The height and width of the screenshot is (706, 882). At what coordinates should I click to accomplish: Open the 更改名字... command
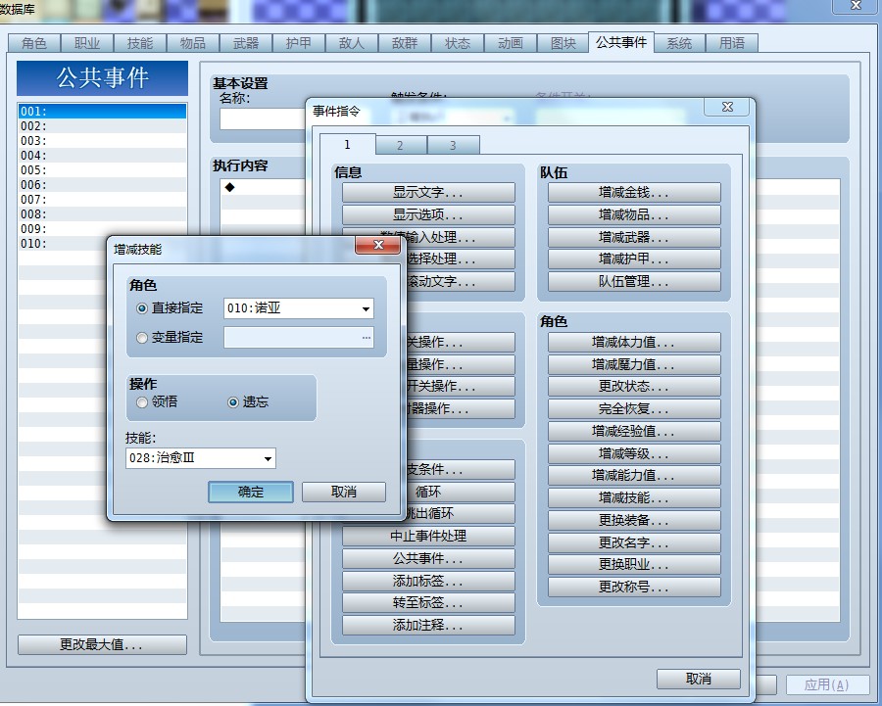634,542
